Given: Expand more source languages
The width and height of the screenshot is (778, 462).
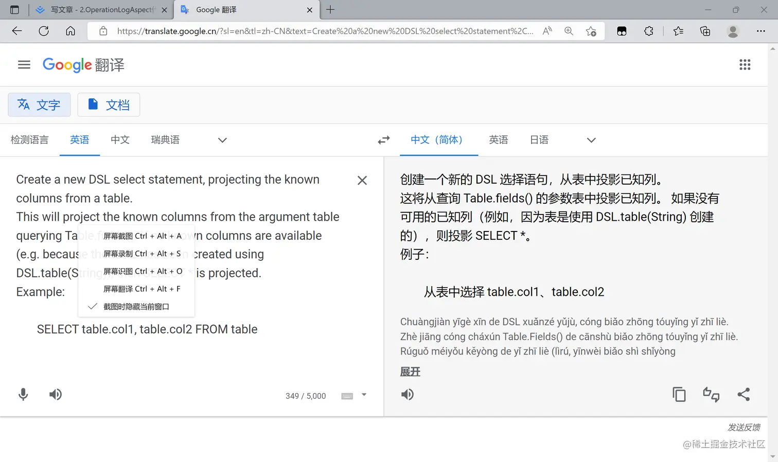Looking at the screenshot, I should 222,140.
